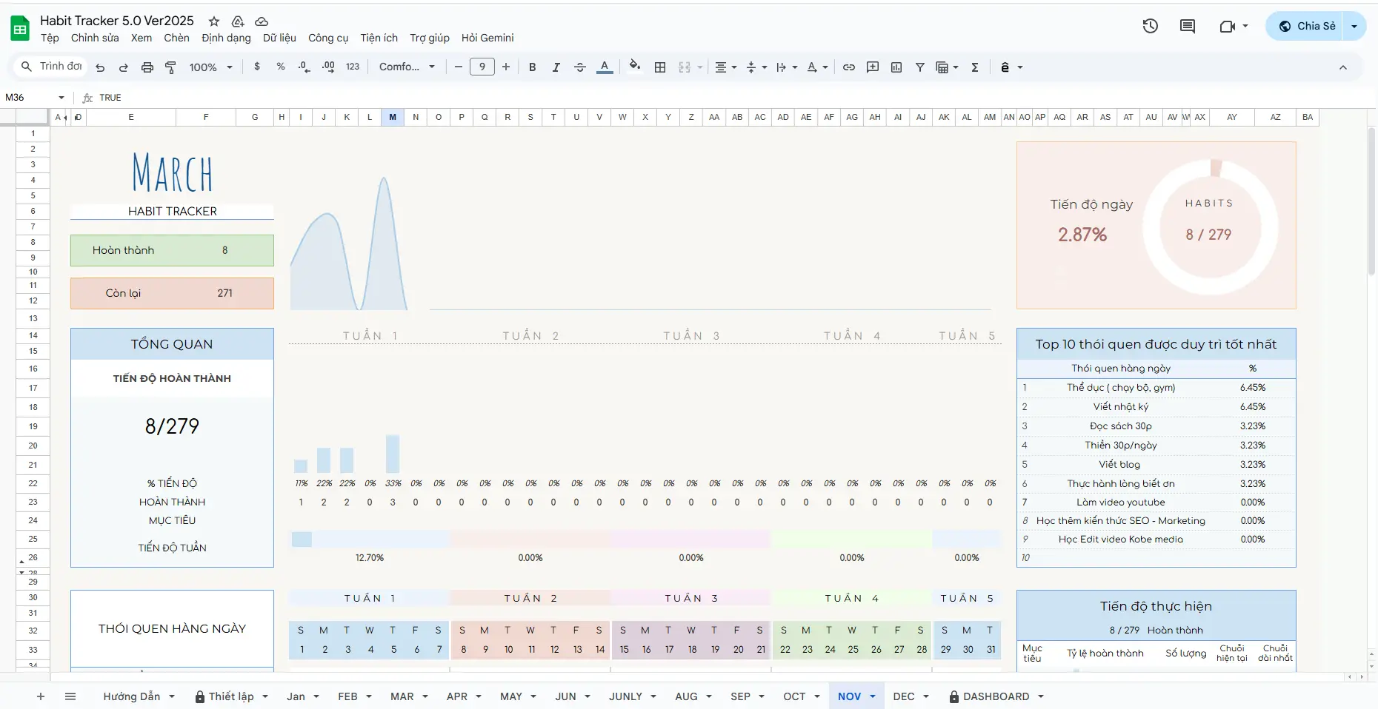This screenshot has height=709, width=1378.
Task: Toggle bold formatting
Action: tap(532, 67)
